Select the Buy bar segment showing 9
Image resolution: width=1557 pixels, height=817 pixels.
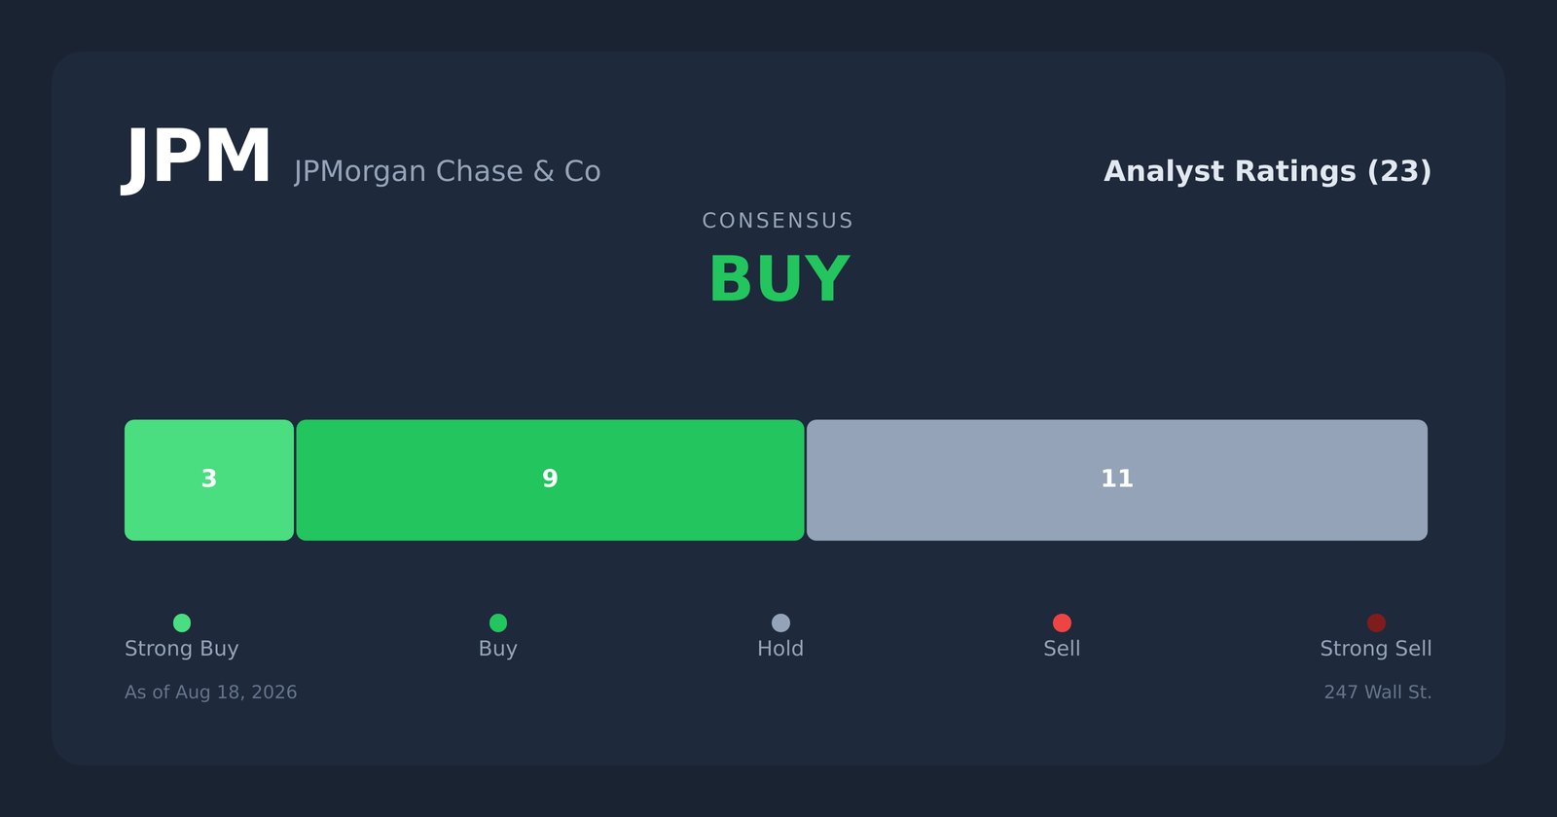click(550, 480)
